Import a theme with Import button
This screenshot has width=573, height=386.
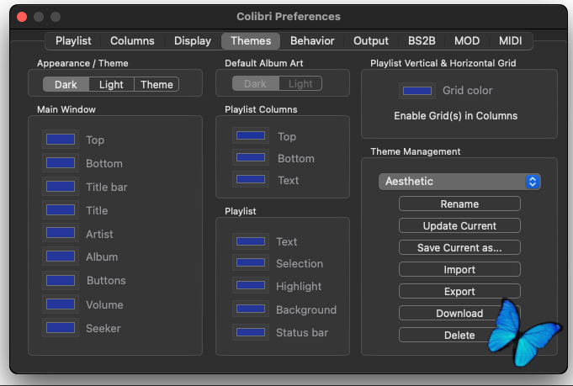(459, 269)
